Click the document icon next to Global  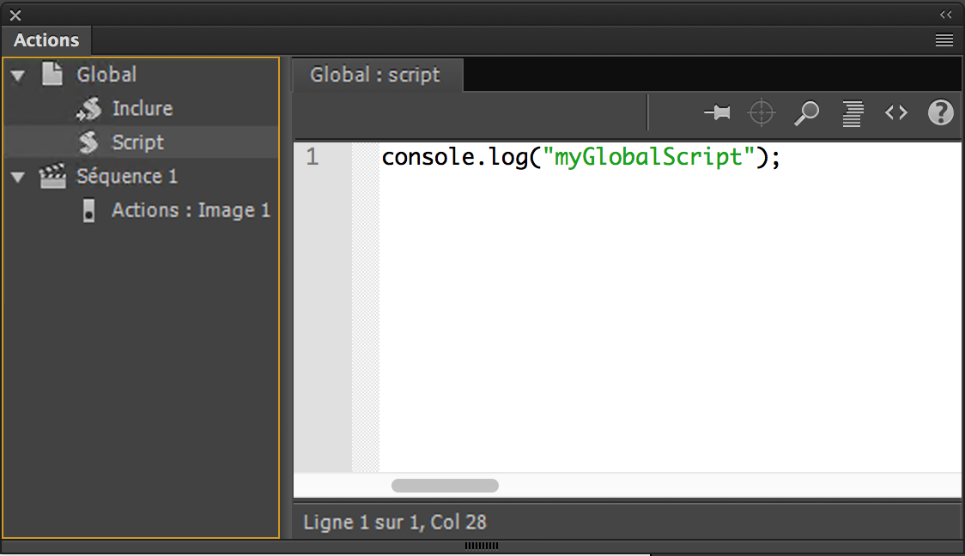[52, 75]
